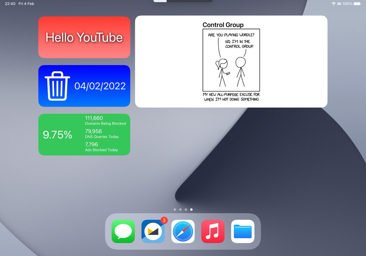The width and height of the screenshot is (366, 256).
Task: Go to the third home screen page dot
Action: [186, 210]
